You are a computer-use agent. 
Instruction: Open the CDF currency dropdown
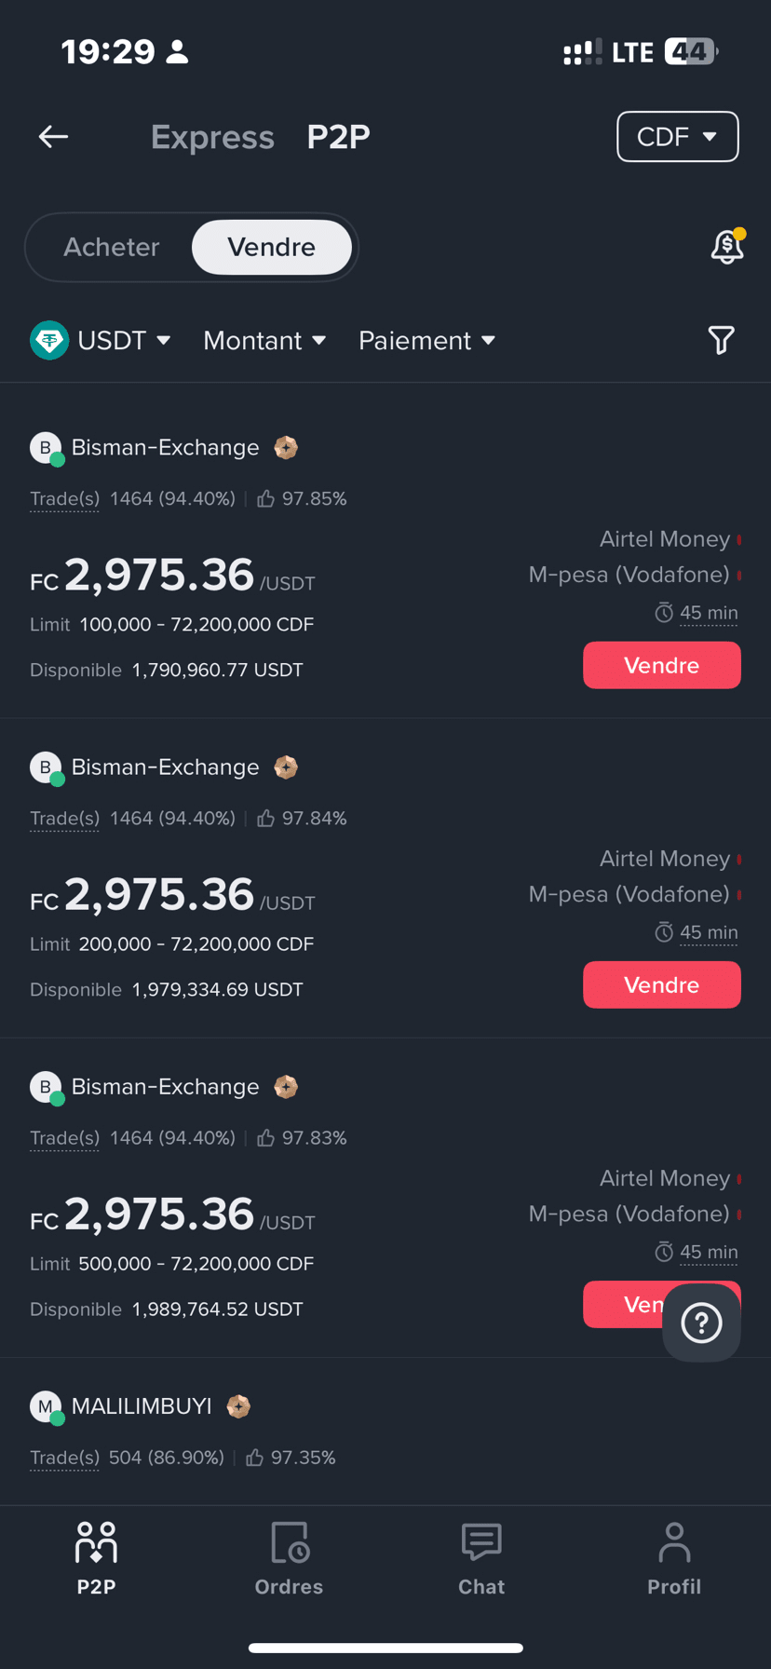pos(677,137)
